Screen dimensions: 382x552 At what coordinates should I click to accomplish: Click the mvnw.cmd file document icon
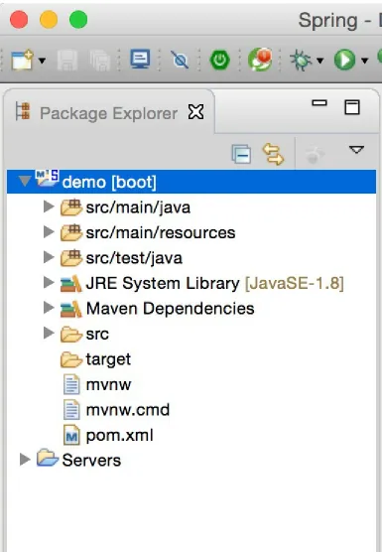point(71,409)
